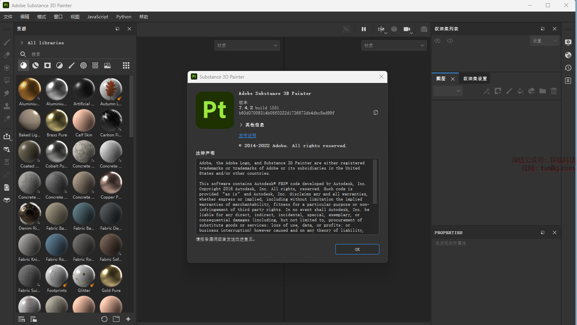This screenshot has width=577, height=325.
Task: Open the Display settings icon
Action: tap(568, 42)
